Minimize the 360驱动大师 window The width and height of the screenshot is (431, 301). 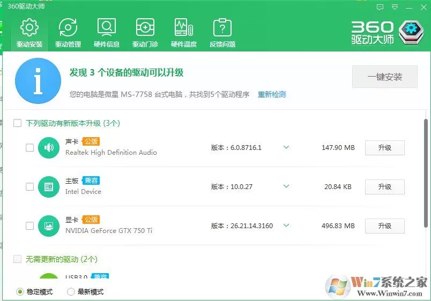(409, 7)
